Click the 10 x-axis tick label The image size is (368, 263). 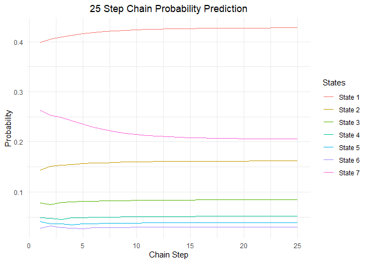tap(136, 246)
